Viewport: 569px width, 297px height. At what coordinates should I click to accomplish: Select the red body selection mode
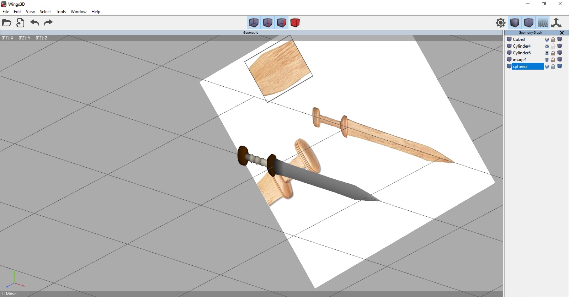295,23
